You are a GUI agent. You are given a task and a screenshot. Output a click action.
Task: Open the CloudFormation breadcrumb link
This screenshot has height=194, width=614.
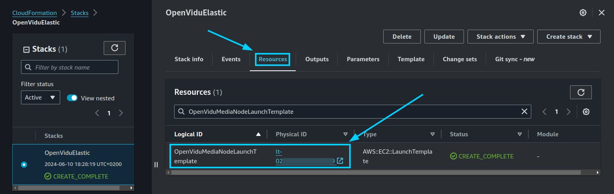[34, 13]
